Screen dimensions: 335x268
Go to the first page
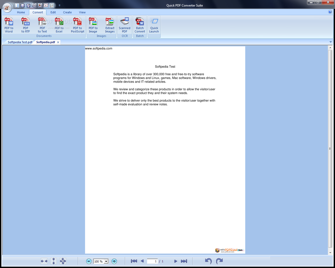click(x=134, y=261)
